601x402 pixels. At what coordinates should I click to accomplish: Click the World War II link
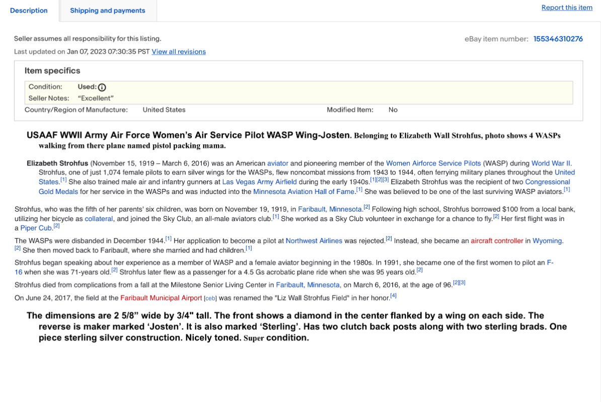coord(551,163)
